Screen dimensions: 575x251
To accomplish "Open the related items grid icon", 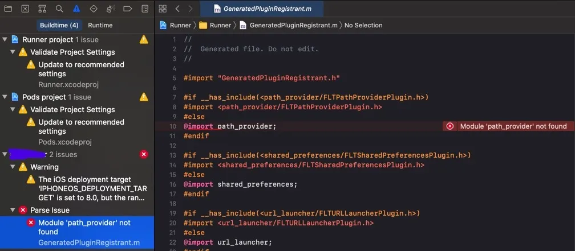I will point(163,9).
